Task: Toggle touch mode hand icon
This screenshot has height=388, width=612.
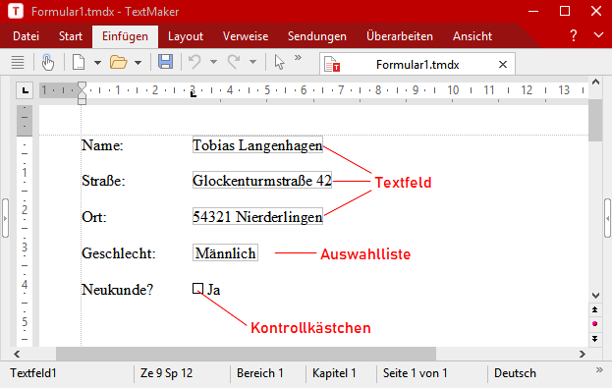Action: [x=47, y=62]
